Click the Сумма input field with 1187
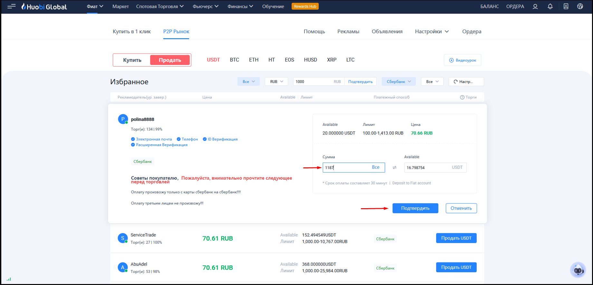 pyautogui.click(x=354, y=167)
